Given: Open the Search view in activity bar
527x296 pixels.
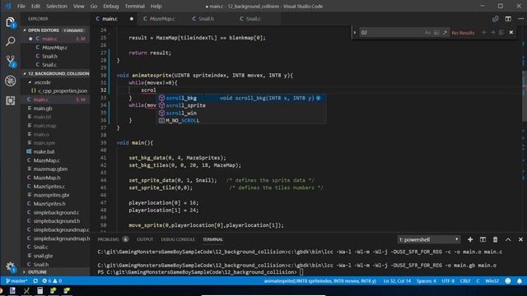Looking at the screenshot, I should pyautogui.click(x=11, y=42).
